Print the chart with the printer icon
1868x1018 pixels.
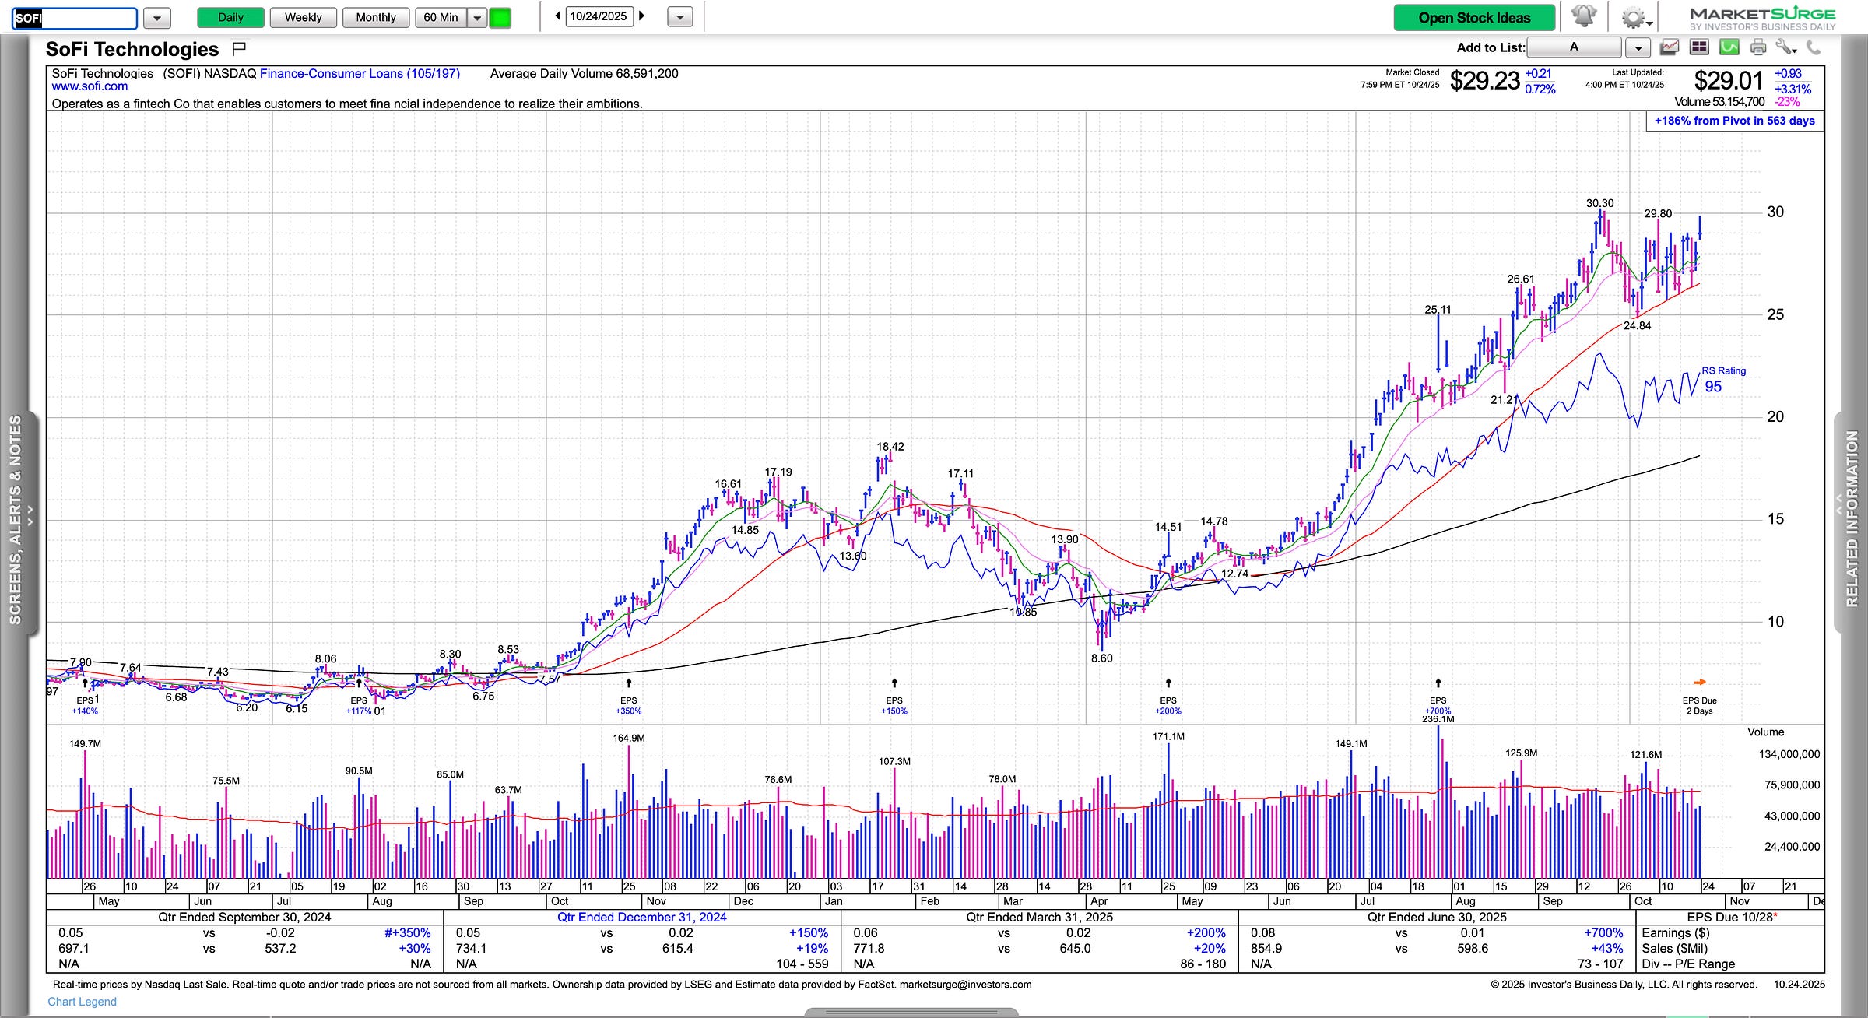(1757, 48)
